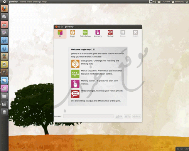This screenshot has width=189, height=151.
Task: Click the "Use the Settings to adjust" hint text
Action: click(x=96, y=101)
